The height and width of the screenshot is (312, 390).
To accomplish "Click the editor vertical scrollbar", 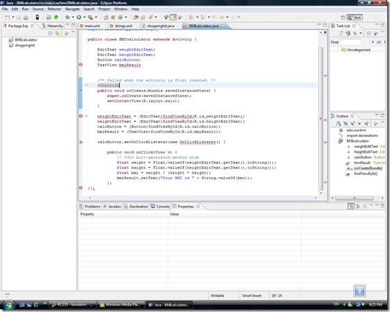I will point(321,119).
